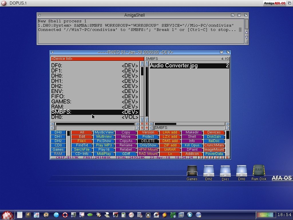293x220 pixels.
Task: Click the right panel's parent arrow beside SMBFS path
Action: (151, 128)
